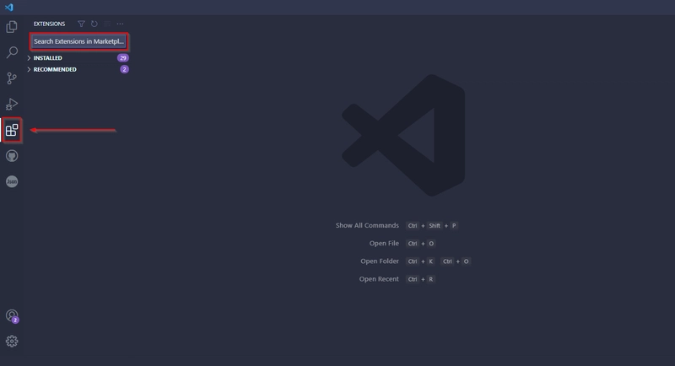Image resolution: width=675 pixels, height=366 pixels.
Task: Click the Open Recent text
Action: pyautogui.click(x=379, y=279)
